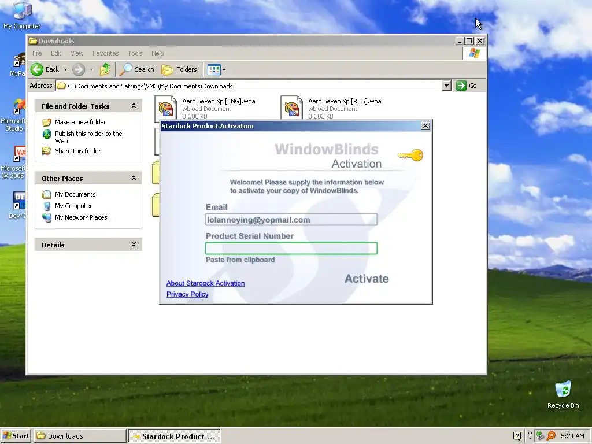Click the taskbar clock showing 5:24 AM

pyautogui.click(x=572, y=436)
